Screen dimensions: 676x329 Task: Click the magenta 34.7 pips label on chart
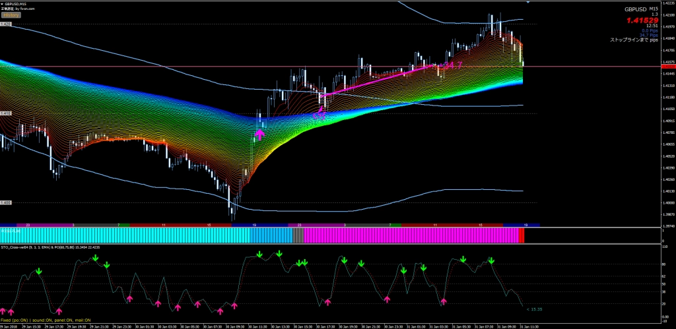pos(452,66)
